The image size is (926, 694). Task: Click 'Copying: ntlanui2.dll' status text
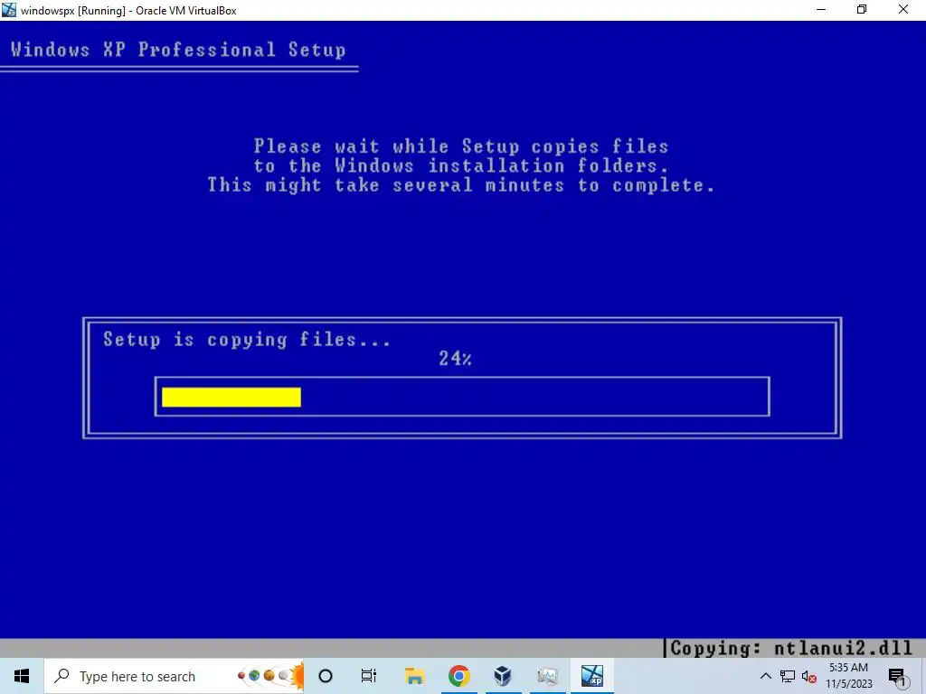(x=791, y=648)
